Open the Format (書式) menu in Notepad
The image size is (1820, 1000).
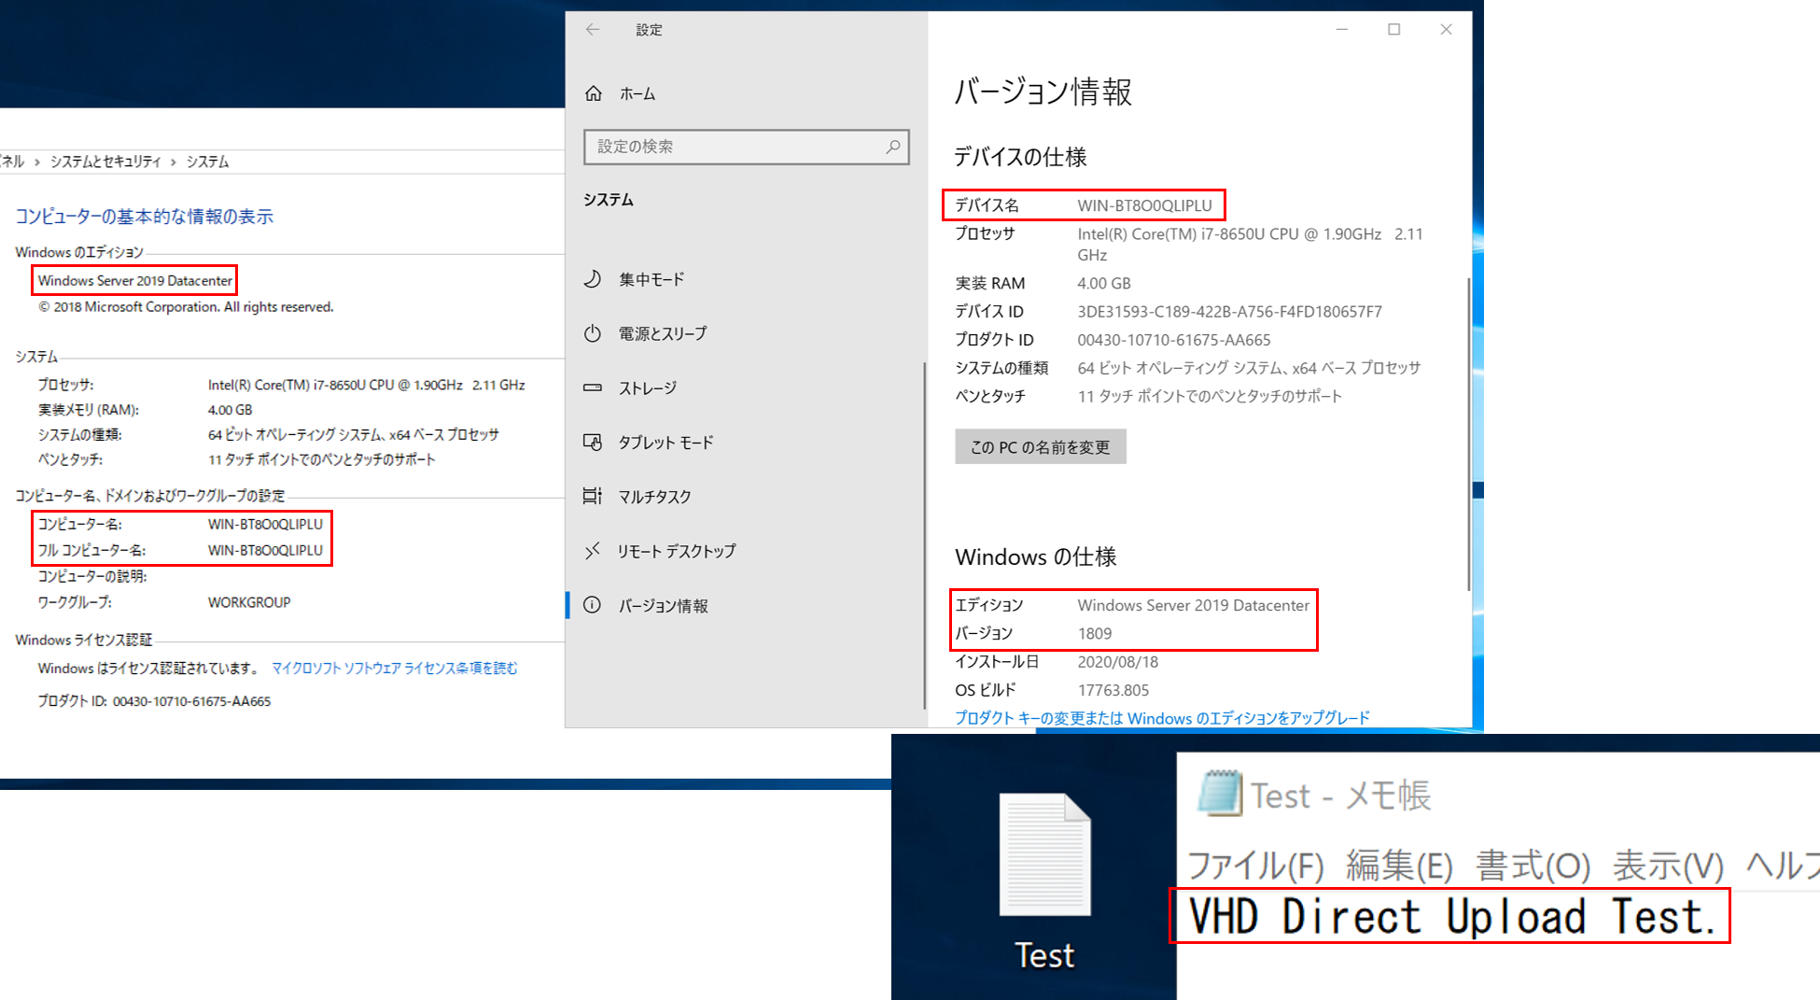[1533, 866]
